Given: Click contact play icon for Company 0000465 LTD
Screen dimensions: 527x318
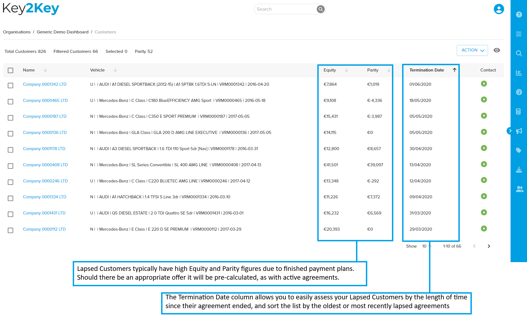Looking at the screenshot, I should click(484, 99).
